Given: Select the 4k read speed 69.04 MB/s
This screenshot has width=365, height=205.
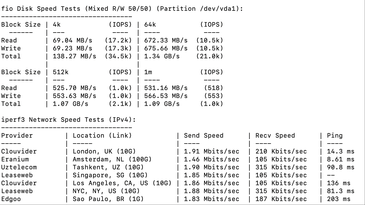Looking at the screenshot, I should click(73, 40).
